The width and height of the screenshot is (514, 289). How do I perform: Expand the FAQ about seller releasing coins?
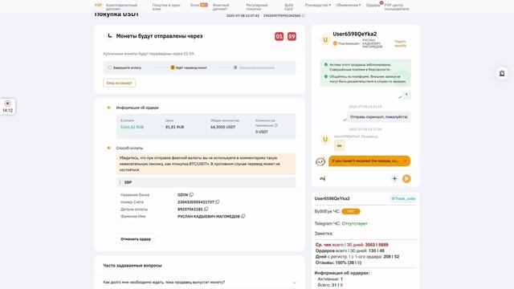tap(200, 282)
